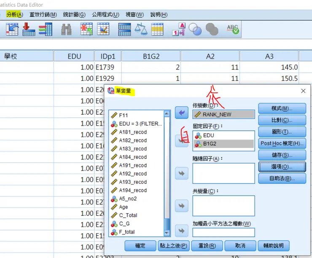
Task: Click the 加權最小平方法之權數 input field
Action: 223,232
